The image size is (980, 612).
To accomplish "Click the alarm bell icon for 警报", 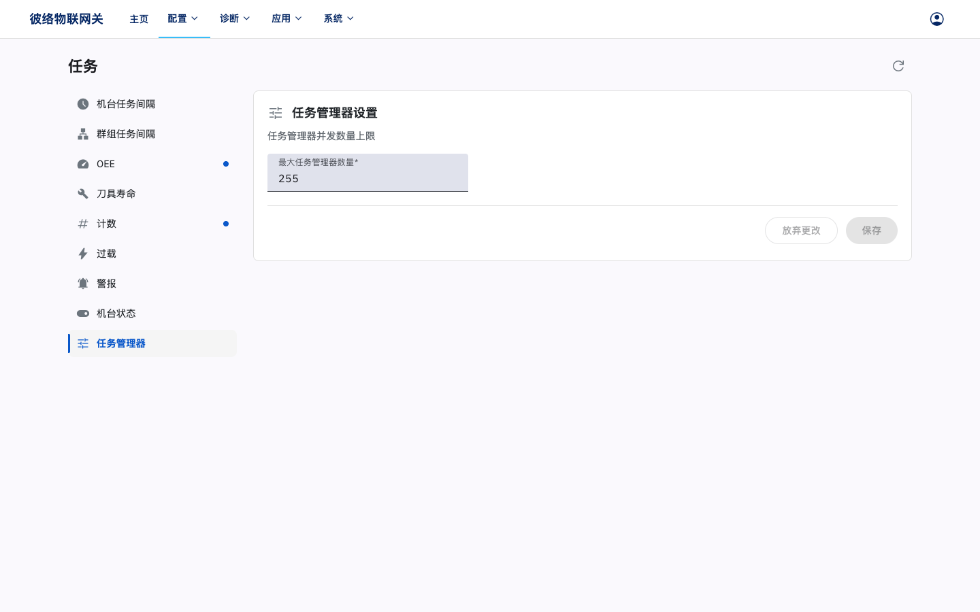I will point(83,284).
